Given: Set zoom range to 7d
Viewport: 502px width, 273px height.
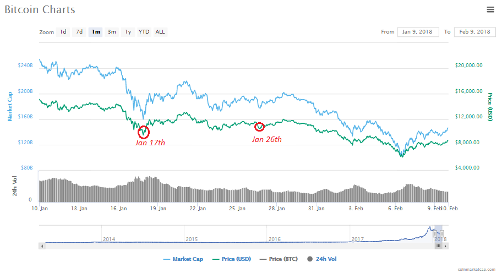Looking at the screenshot, I should 79,32.
